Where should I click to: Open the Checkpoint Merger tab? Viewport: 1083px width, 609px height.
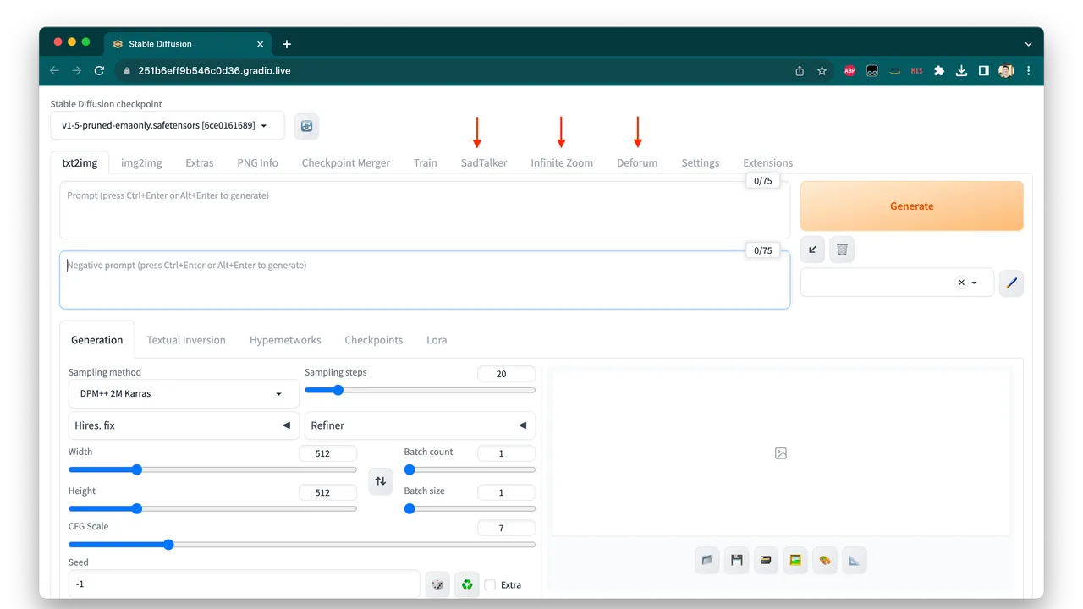(x=346, y=162)
